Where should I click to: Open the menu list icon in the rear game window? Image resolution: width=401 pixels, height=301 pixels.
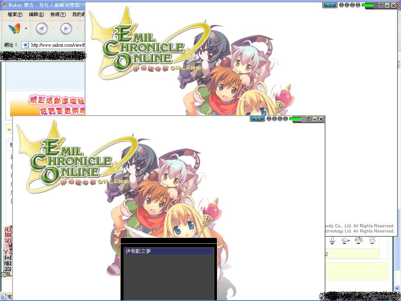381,5
